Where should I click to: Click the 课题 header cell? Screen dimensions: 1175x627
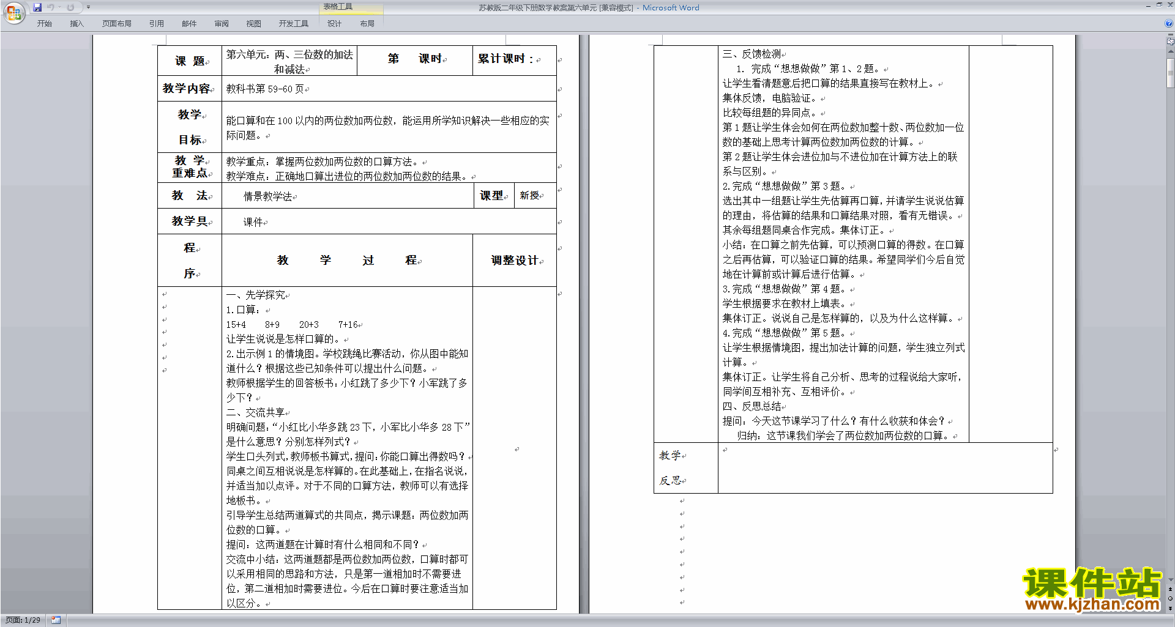(x=190, y=61)
